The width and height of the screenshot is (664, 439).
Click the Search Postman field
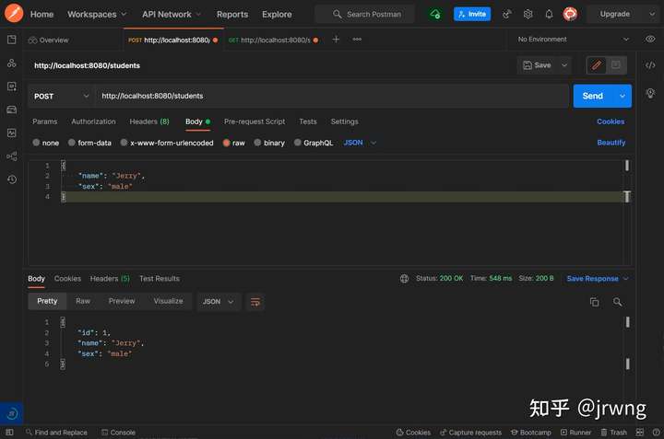(364, 15)
